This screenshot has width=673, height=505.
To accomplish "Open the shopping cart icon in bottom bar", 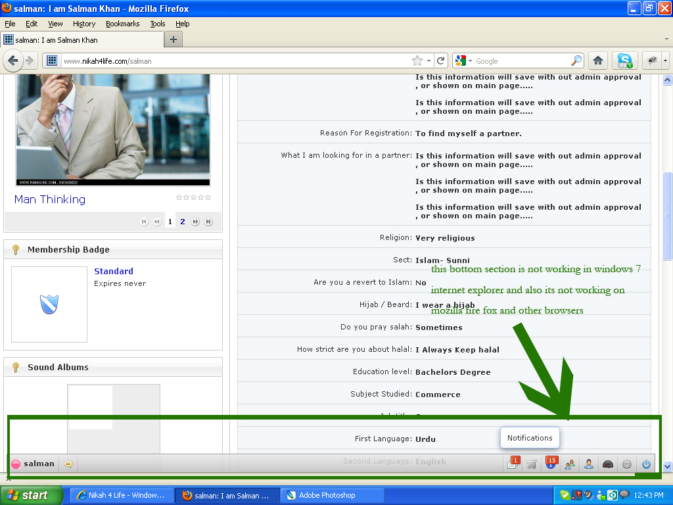I will click(x=532, y=464).
